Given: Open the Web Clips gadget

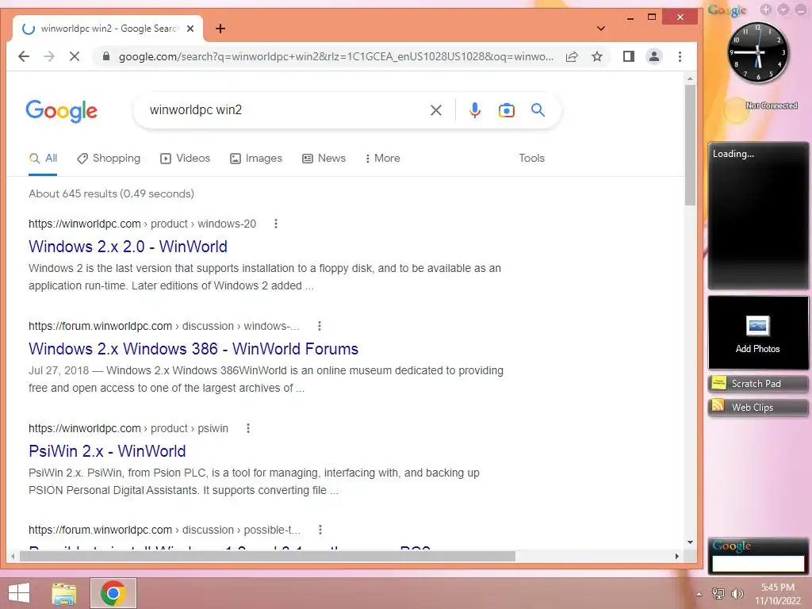Looking at the screenshot, I should (x=757, y=408).
